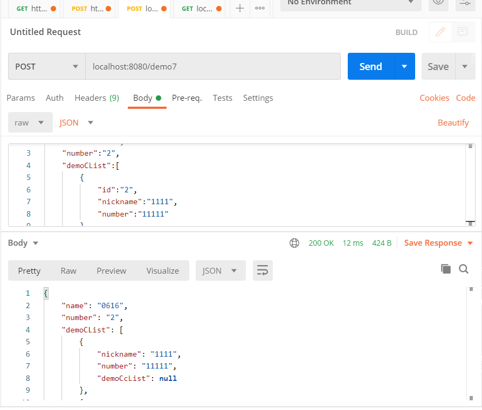
Task: Click the response body scrollbar
Action: point(471,343)
